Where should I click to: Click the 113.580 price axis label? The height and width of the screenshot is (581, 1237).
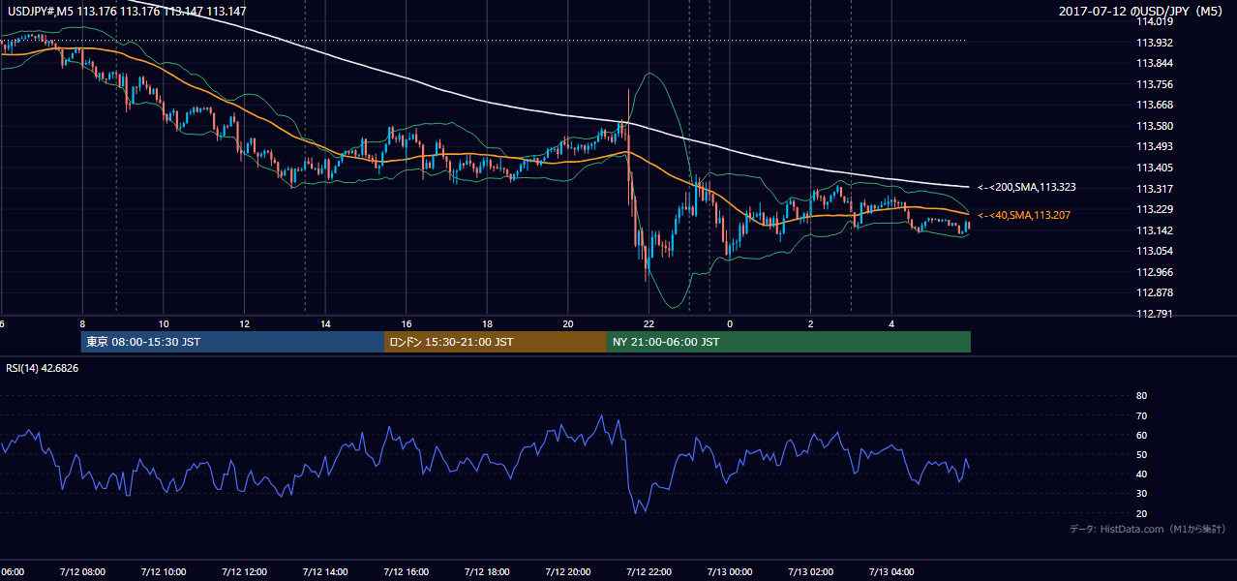pos(1155,126)
